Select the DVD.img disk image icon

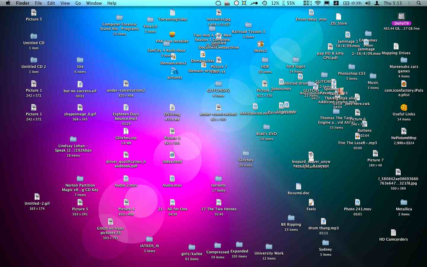coord(172,107)
